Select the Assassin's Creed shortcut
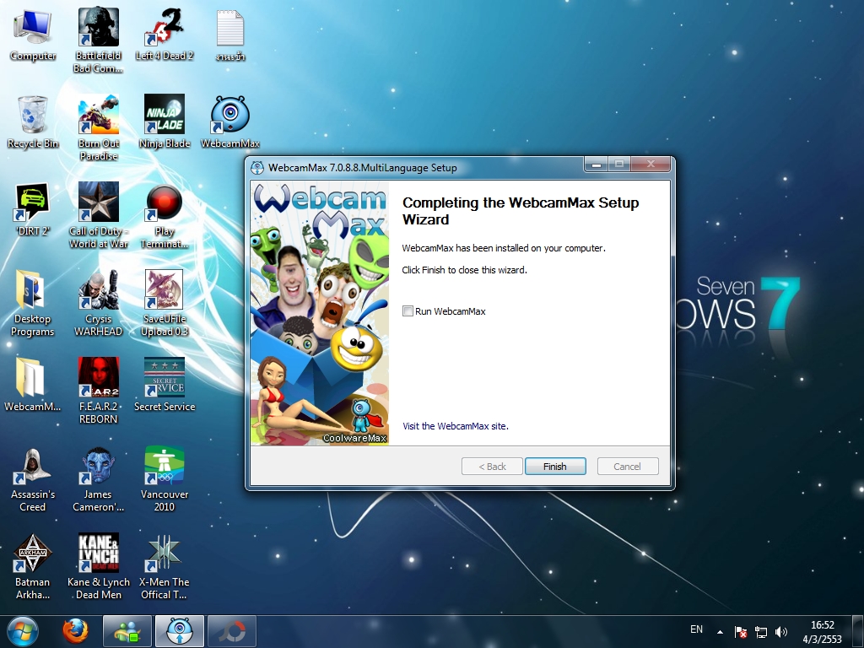Image resolution: width=864 pixels, height=648 pixels. click(x=33, y=479)
